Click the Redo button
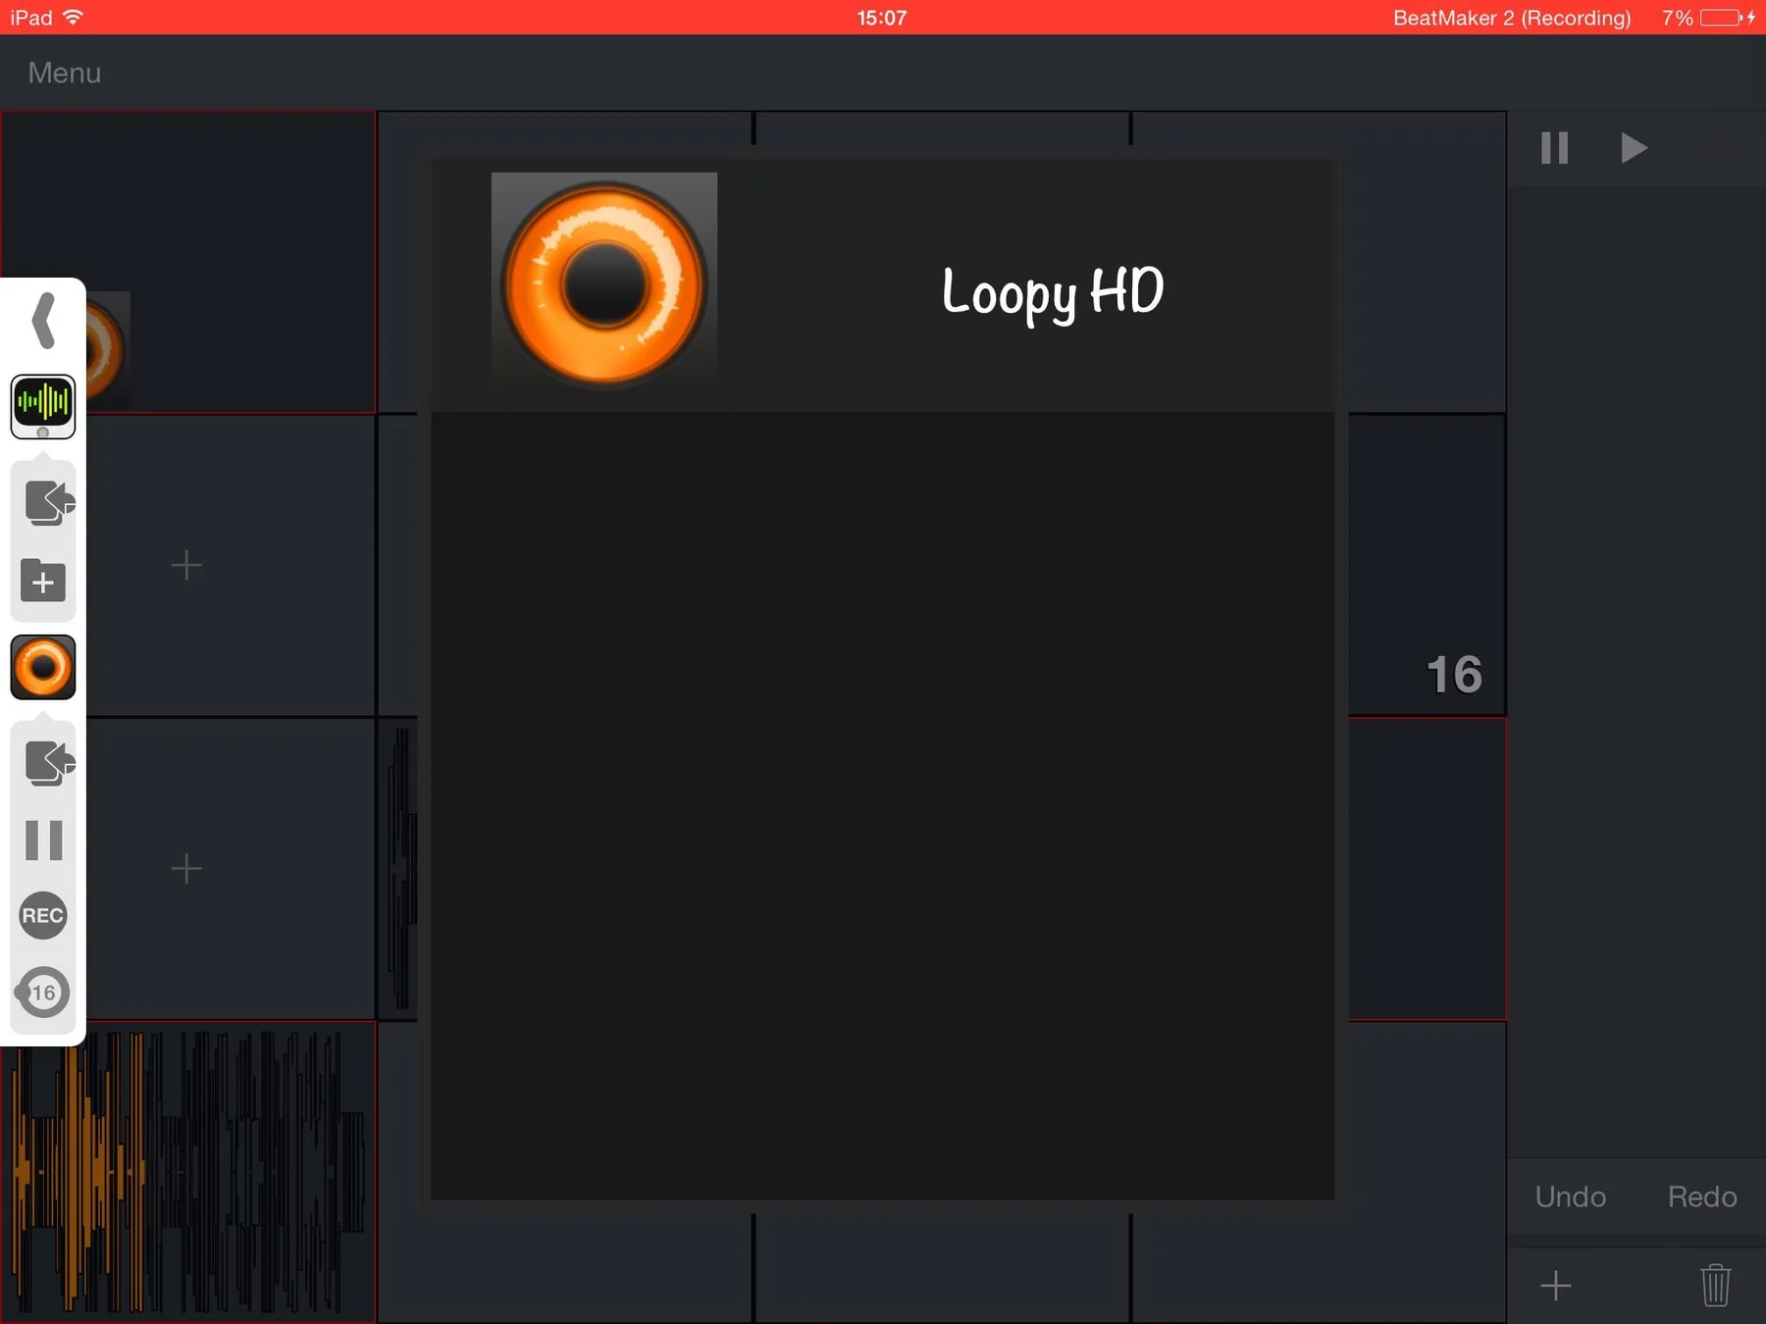This screenshot has width=1766, height=1324. tap(1702, 1197)
